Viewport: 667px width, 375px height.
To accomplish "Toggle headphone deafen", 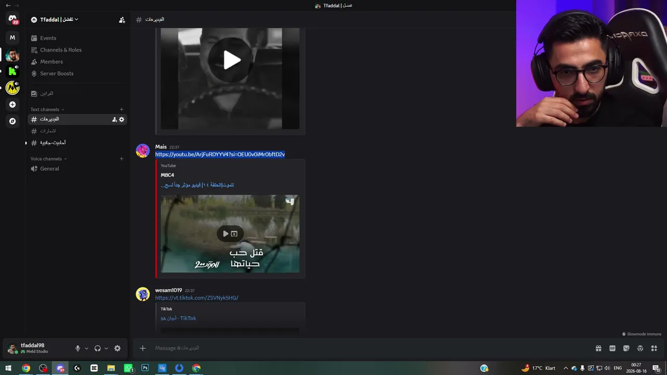I will (97, 348).
